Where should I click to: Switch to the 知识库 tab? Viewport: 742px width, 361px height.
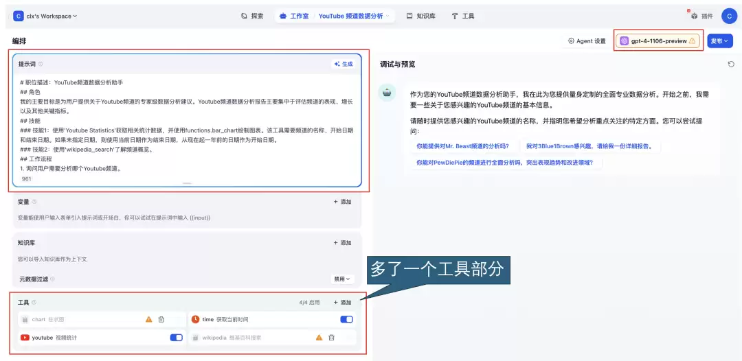pos(420,16)
